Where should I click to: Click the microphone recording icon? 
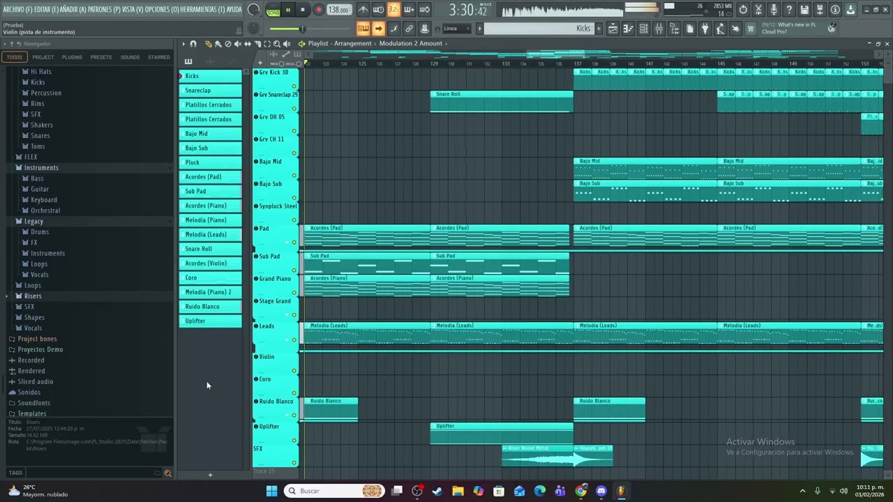pyautogui.click(x=774, y=10)
